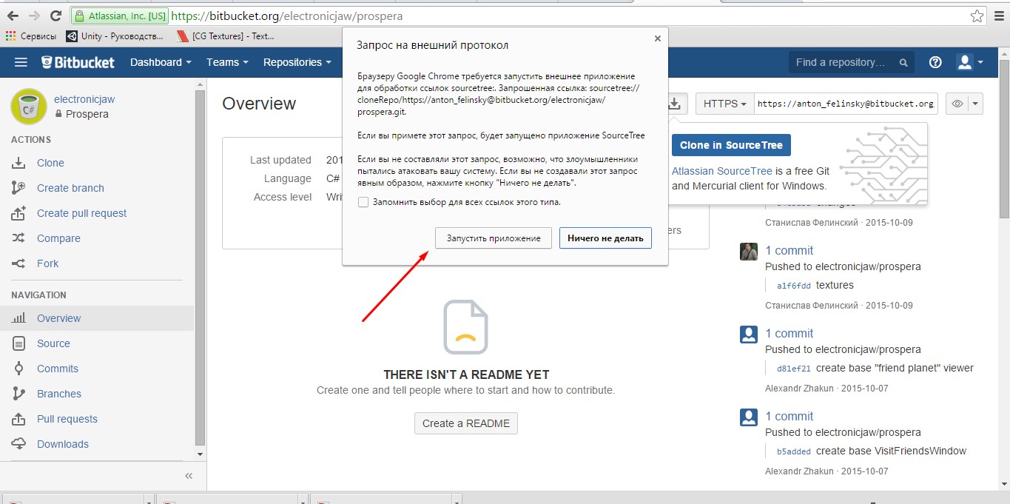Image resolution: width=1010 pixels, height=504 pixels.
Task: Bookmark page with star icon
Action: [x=977, y=16]
